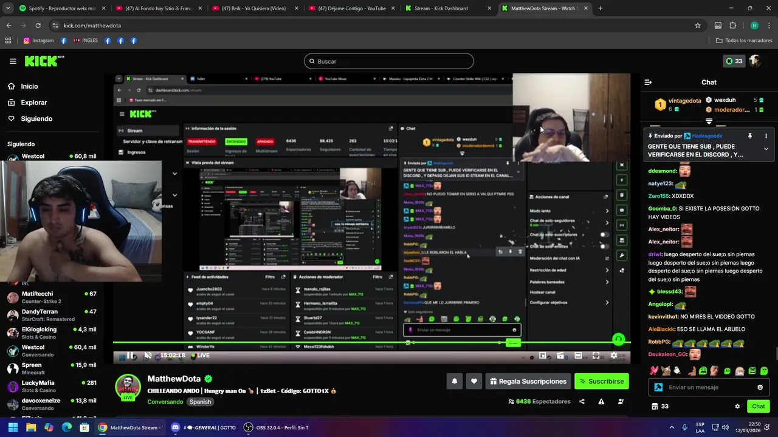
Task: Open INGLES bookmark folder
Action: 85,41
